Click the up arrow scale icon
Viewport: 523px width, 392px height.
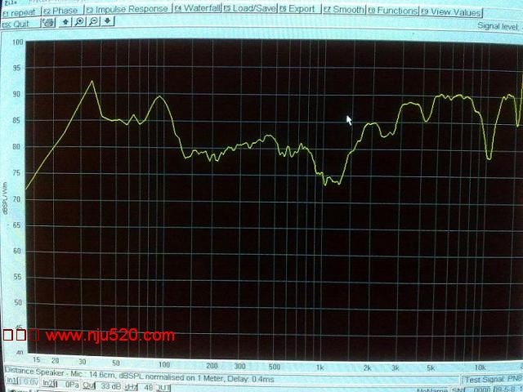tap(65, 22)
